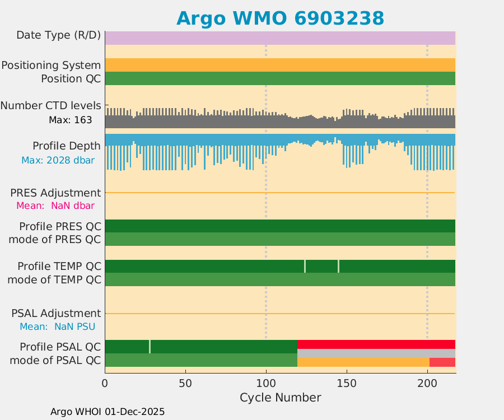
Task: Click the Argo WHOI 01-Dec-2025 footer
Action: 108,412
